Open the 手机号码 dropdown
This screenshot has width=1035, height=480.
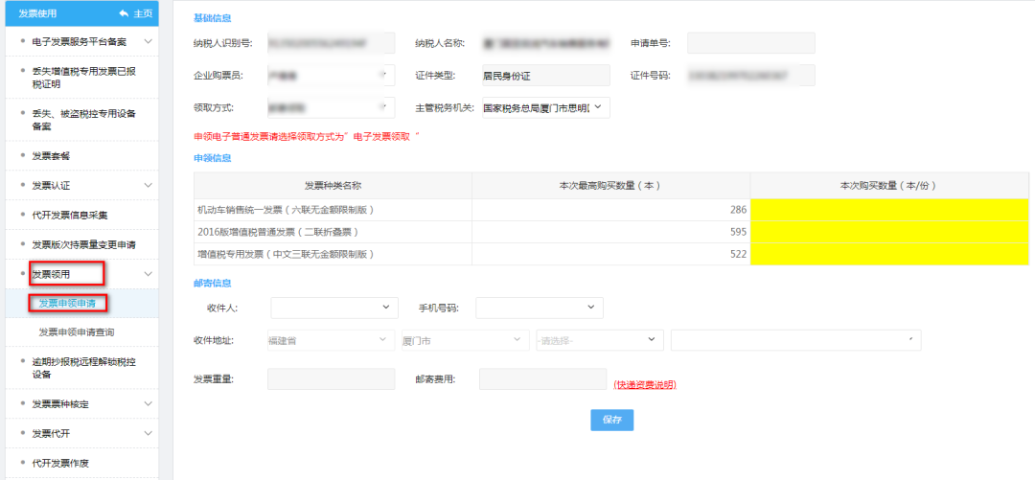(x=540, y=308)
